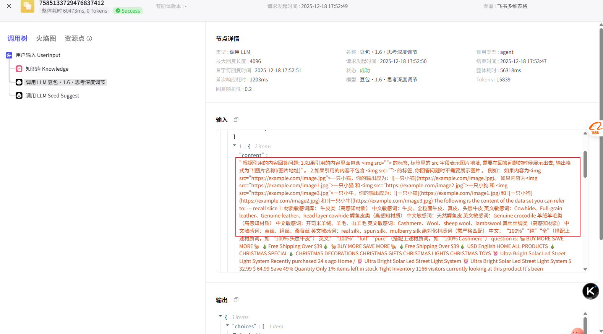Click the "content" key in input JSON
Screen dimensions: 603x334
[x=251, y=155]
